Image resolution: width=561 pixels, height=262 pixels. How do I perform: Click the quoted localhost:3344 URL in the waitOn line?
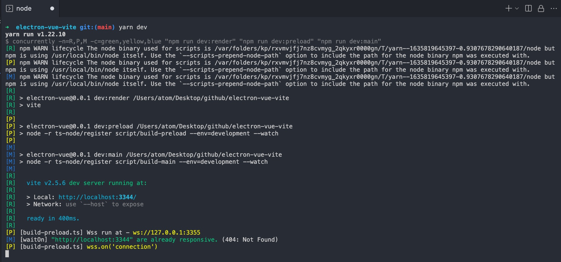point(92,240)
